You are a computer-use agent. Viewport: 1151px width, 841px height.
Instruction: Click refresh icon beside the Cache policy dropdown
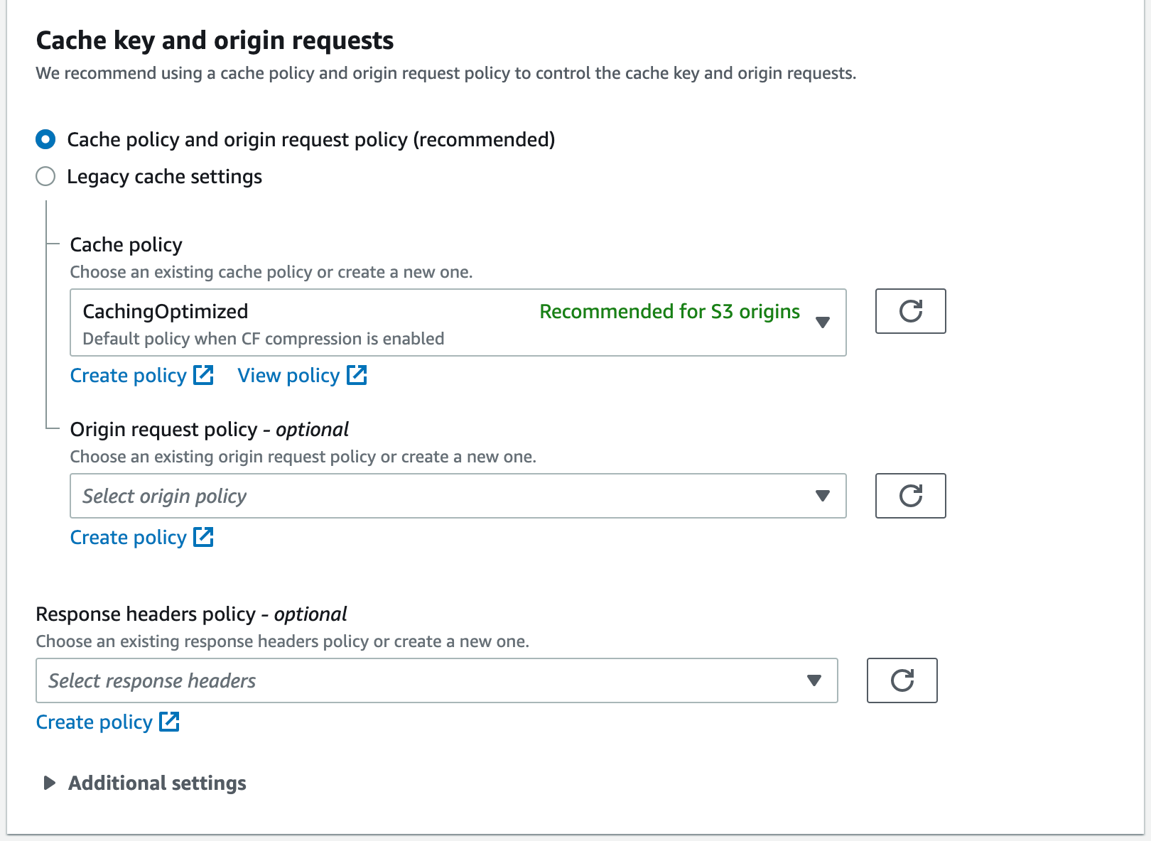pos(910,311)
